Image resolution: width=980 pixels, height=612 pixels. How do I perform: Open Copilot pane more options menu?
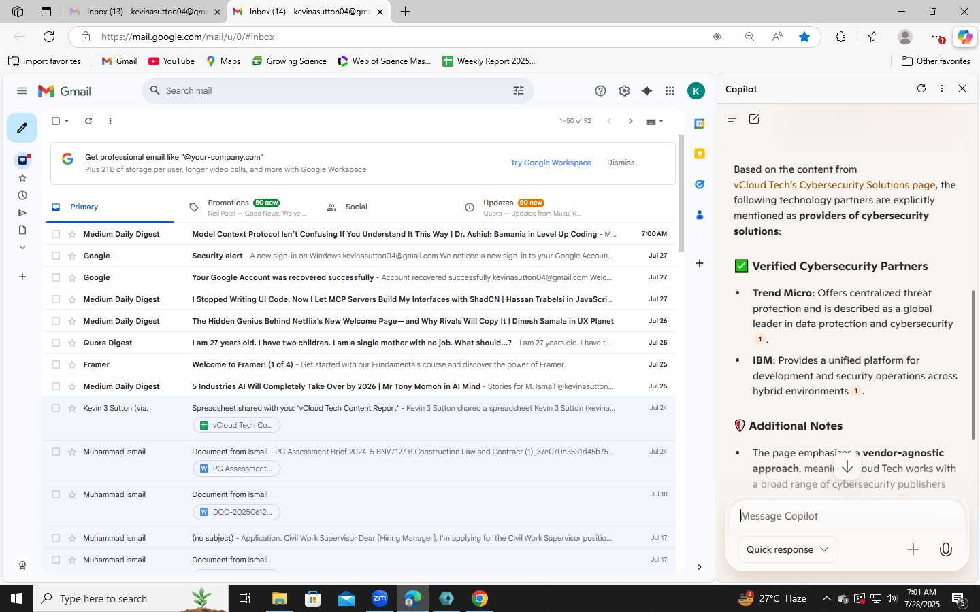[x=942, y=88]
